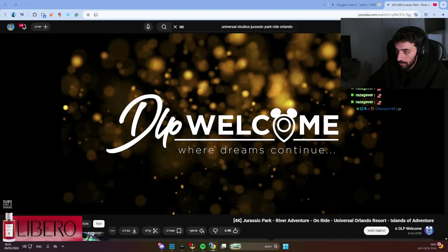Screen dimensions: 448x252
Task: Dislike the video
Action: (x=215, y=231)
